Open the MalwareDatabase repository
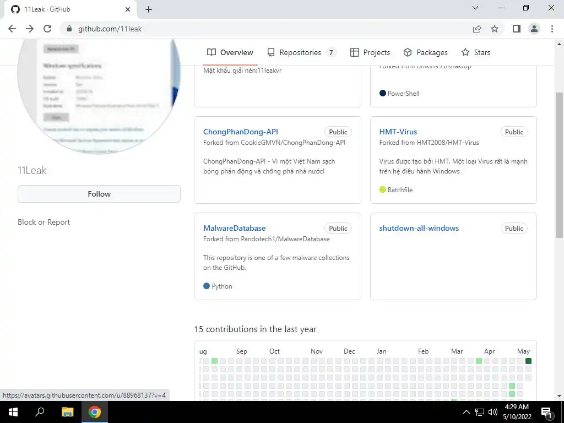 (x=235, y=228)
